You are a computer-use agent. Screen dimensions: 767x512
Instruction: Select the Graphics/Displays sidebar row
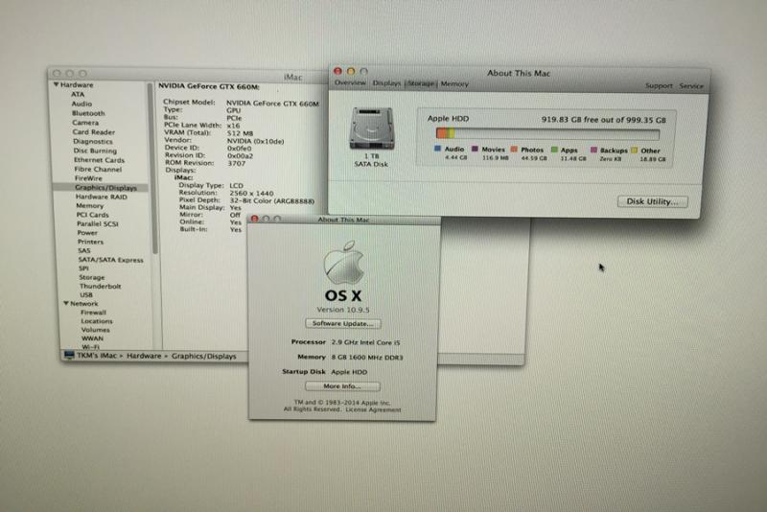(101, 187)
